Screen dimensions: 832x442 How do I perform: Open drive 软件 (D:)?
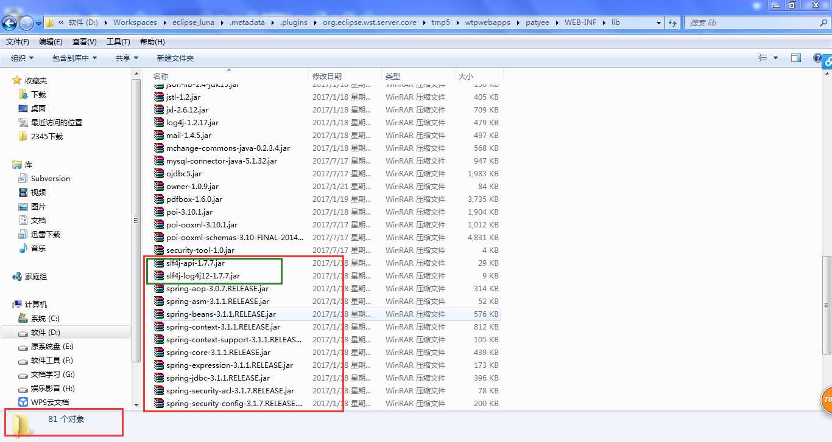46,332
